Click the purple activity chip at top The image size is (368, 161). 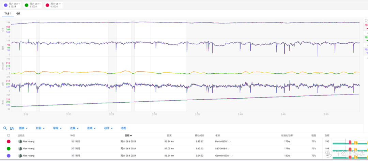pyautogui.click(x=12, y=5)
